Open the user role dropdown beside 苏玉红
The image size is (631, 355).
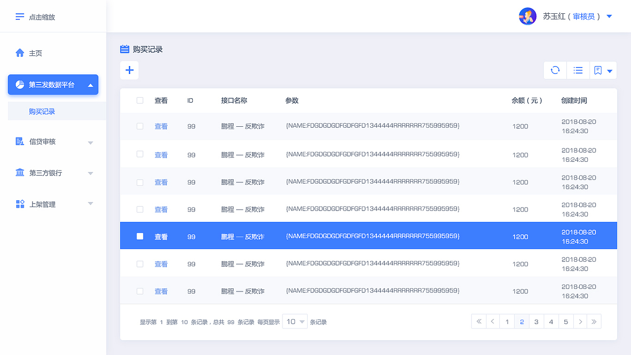pyautogui.click(x=609, y=16)
